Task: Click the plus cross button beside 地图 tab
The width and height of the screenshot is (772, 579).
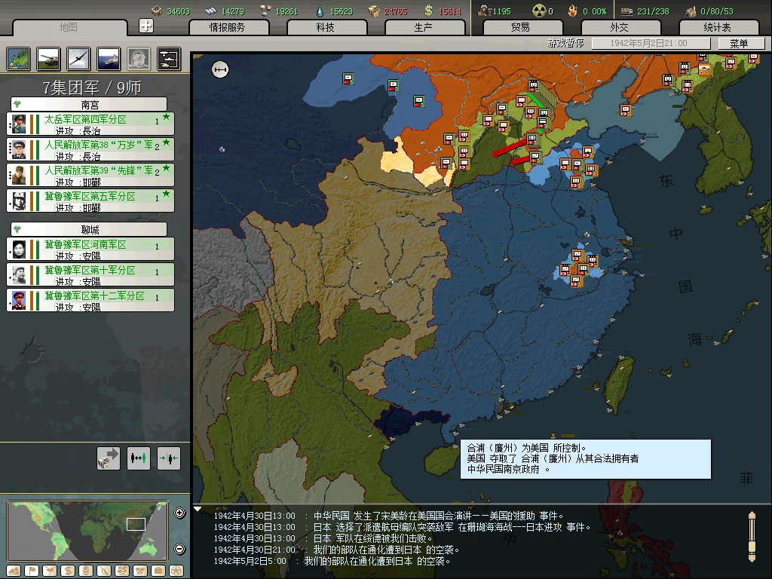Action: pos(146,26)
